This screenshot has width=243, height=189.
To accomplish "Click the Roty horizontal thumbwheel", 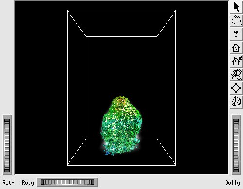I will 68,182.
